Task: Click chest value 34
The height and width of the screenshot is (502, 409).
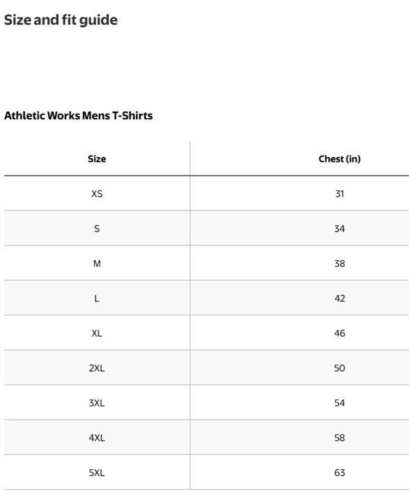Action: (x=339, y=229)
